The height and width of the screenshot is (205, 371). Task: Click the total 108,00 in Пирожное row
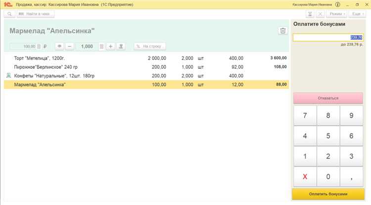pos(280,67)
